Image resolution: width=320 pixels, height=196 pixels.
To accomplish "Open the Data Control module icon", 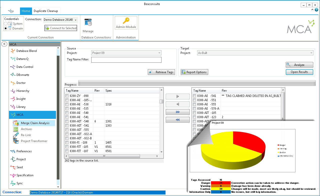I will tap(13, 67).
